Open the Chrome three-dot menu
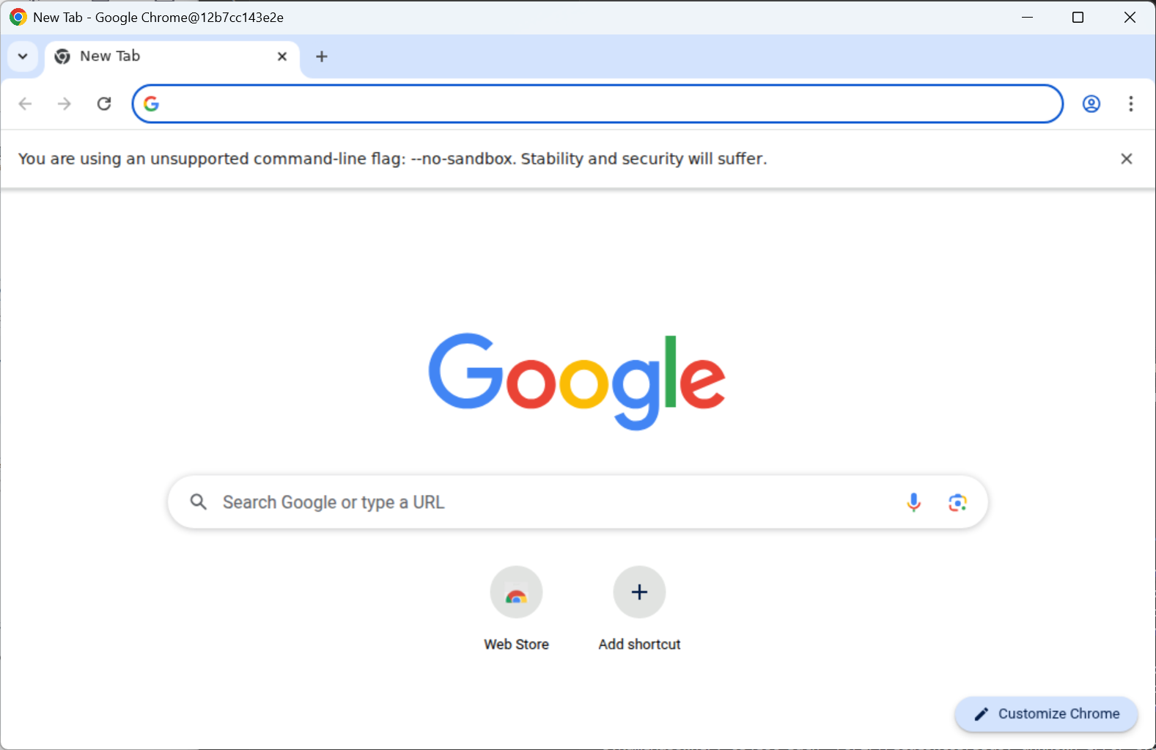The image size is (1156, 750). click(x=1131, y=103)
